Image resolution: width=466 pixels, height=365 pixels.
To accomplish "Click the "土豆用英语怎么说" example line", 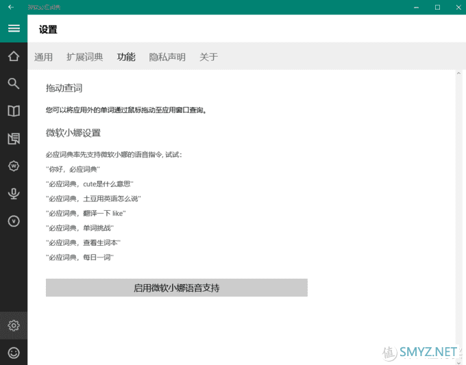I will point(93,199).
